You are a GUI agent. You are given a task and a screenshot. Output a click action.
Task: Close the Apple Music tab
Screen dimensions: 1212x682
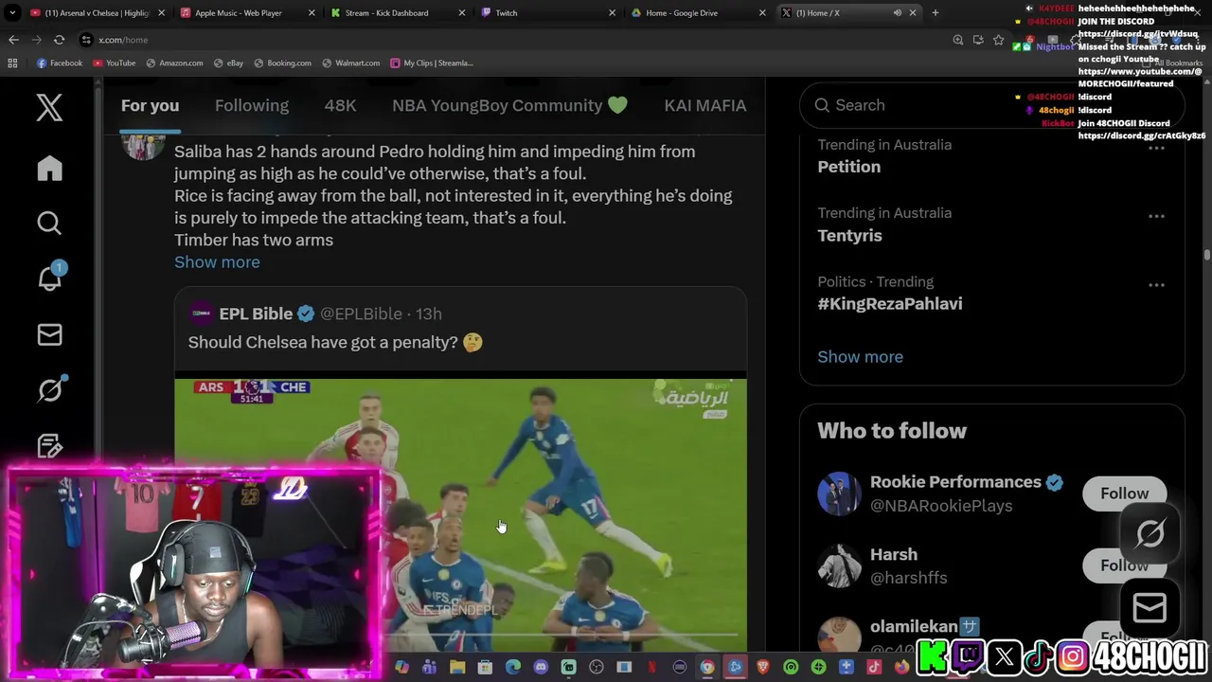pyautogui.click(x=312, y=12)
